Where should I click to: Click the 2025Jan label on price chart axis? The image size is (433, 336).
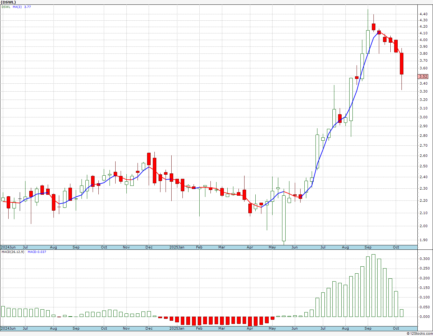click(177, 247)
